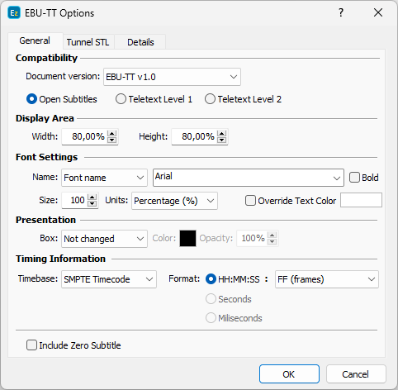398x390 pixels.
Task: Close the EBU-TT Options dialog
Action: pyautogui.click(x=378, y=12)
